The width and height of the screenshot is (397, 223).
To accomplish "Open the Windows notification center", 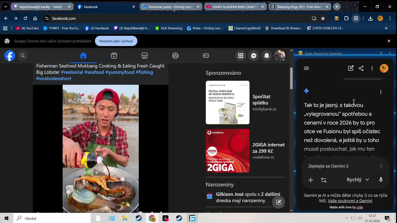I will pyautogui.click(x=388, y=218).
